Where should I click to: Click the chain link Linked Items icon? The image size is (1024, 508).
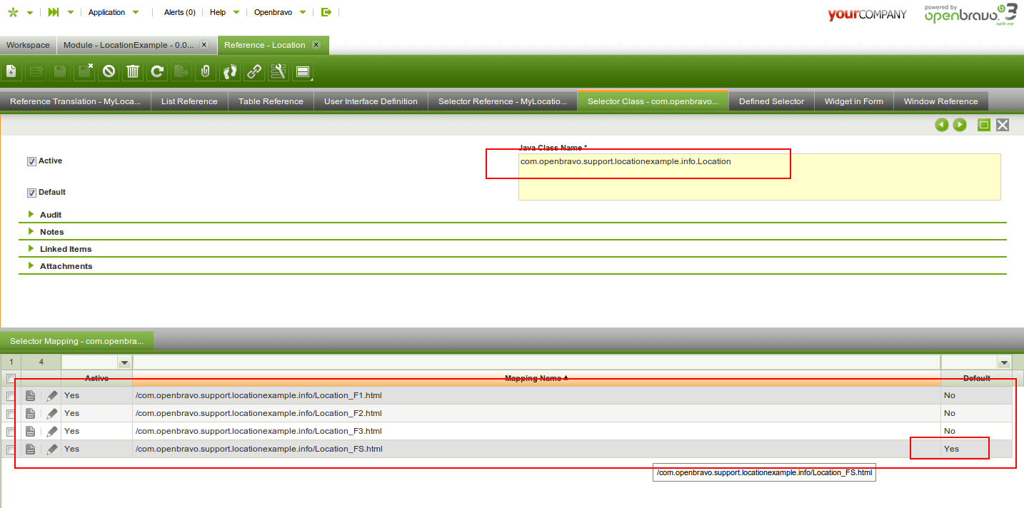pyautogui.click(x=254, y=71)
